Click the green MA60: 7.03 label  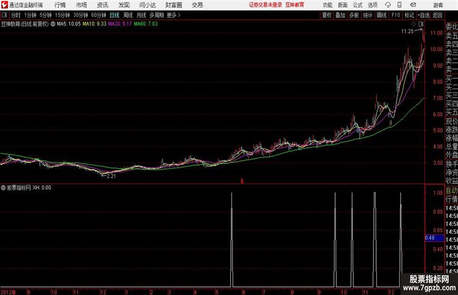(x=146, y=24)
